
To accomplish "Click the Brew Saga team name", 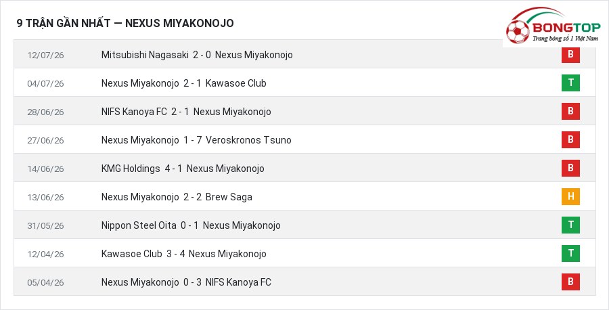I will [x=229, y=197].
